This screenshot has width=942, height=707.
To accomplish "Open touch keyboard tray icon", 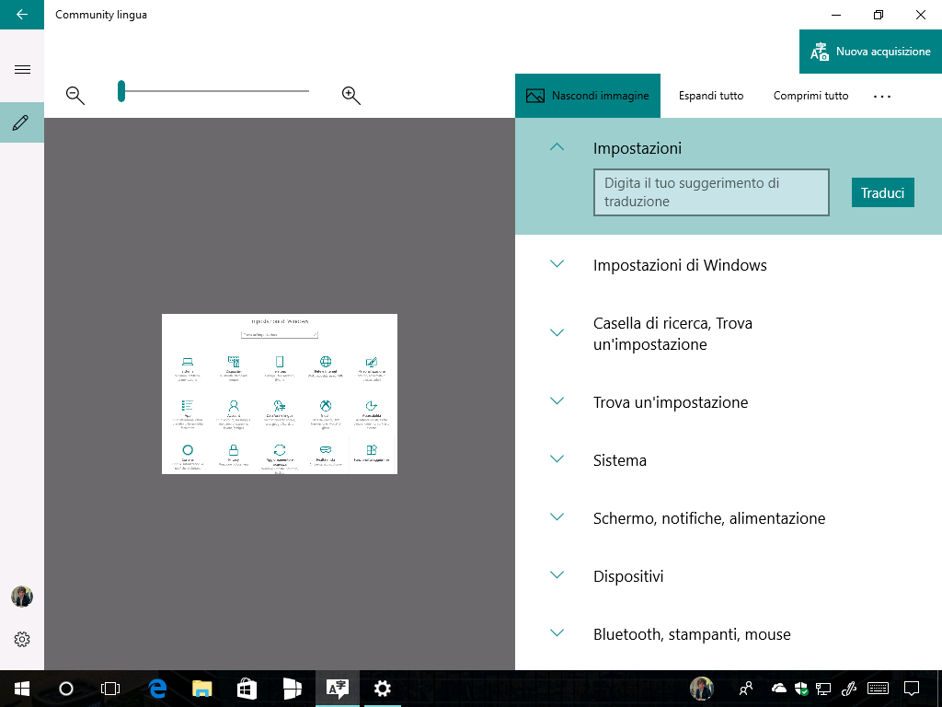I will (878, 689).
